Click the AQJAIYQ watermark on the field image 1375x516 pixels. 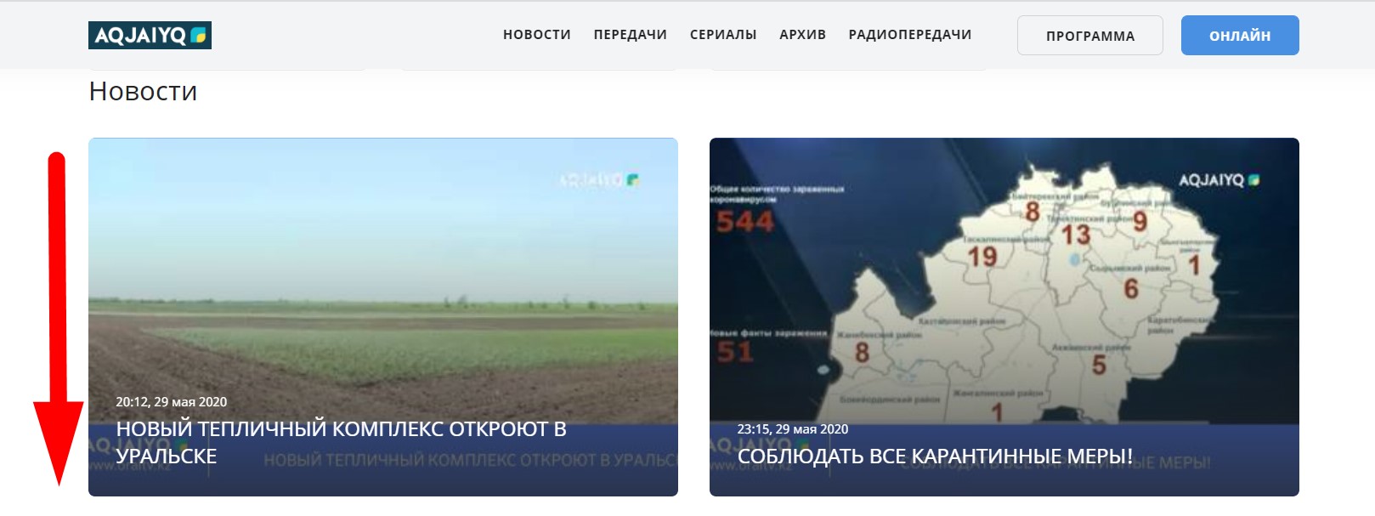coord(598,179)
